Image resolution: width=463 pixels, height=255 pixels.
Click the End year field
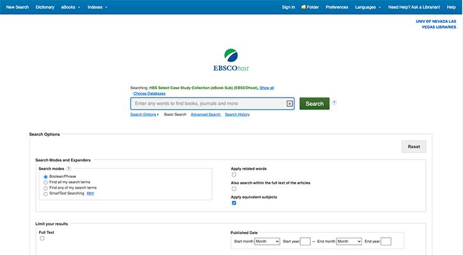pos(386,242)
